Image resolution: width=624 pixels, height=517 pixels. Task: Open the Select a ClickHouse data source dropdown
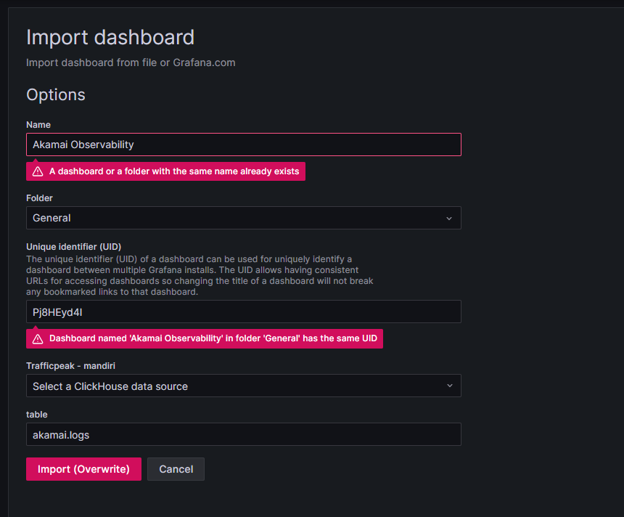click(x=244, y=386)
